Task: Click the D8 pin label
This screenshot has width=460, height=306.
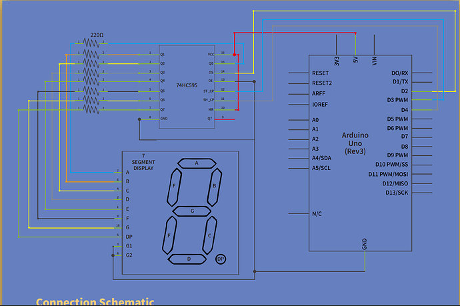Action: [405, 147]
